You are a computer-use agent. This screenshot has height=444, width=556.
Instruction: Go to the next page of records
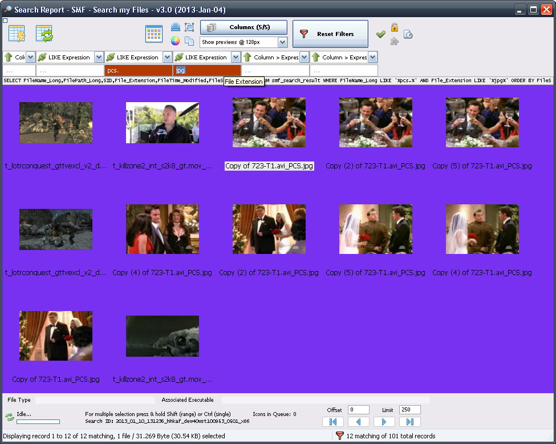coord(384,422)
